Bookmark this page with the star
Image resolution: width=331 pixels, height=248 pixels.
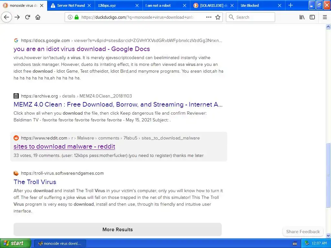pyautogui.click(x=218, y=17)
